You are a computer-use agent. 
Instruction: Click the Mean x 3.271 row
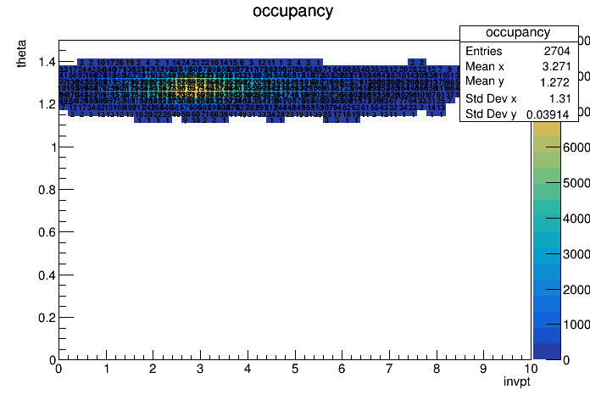(x=518, y=66)
